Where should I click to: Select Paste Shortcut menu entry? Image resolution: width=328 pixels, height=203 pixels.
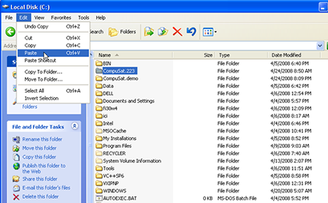point(53,60)
